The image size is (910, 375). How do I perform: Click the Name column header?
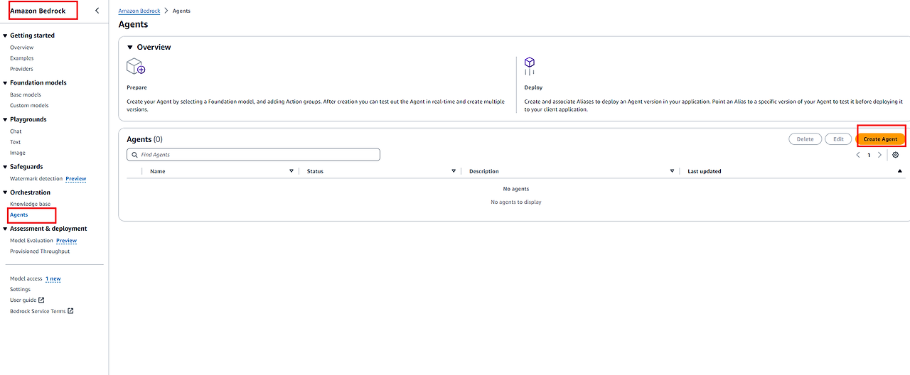point(158,171)
